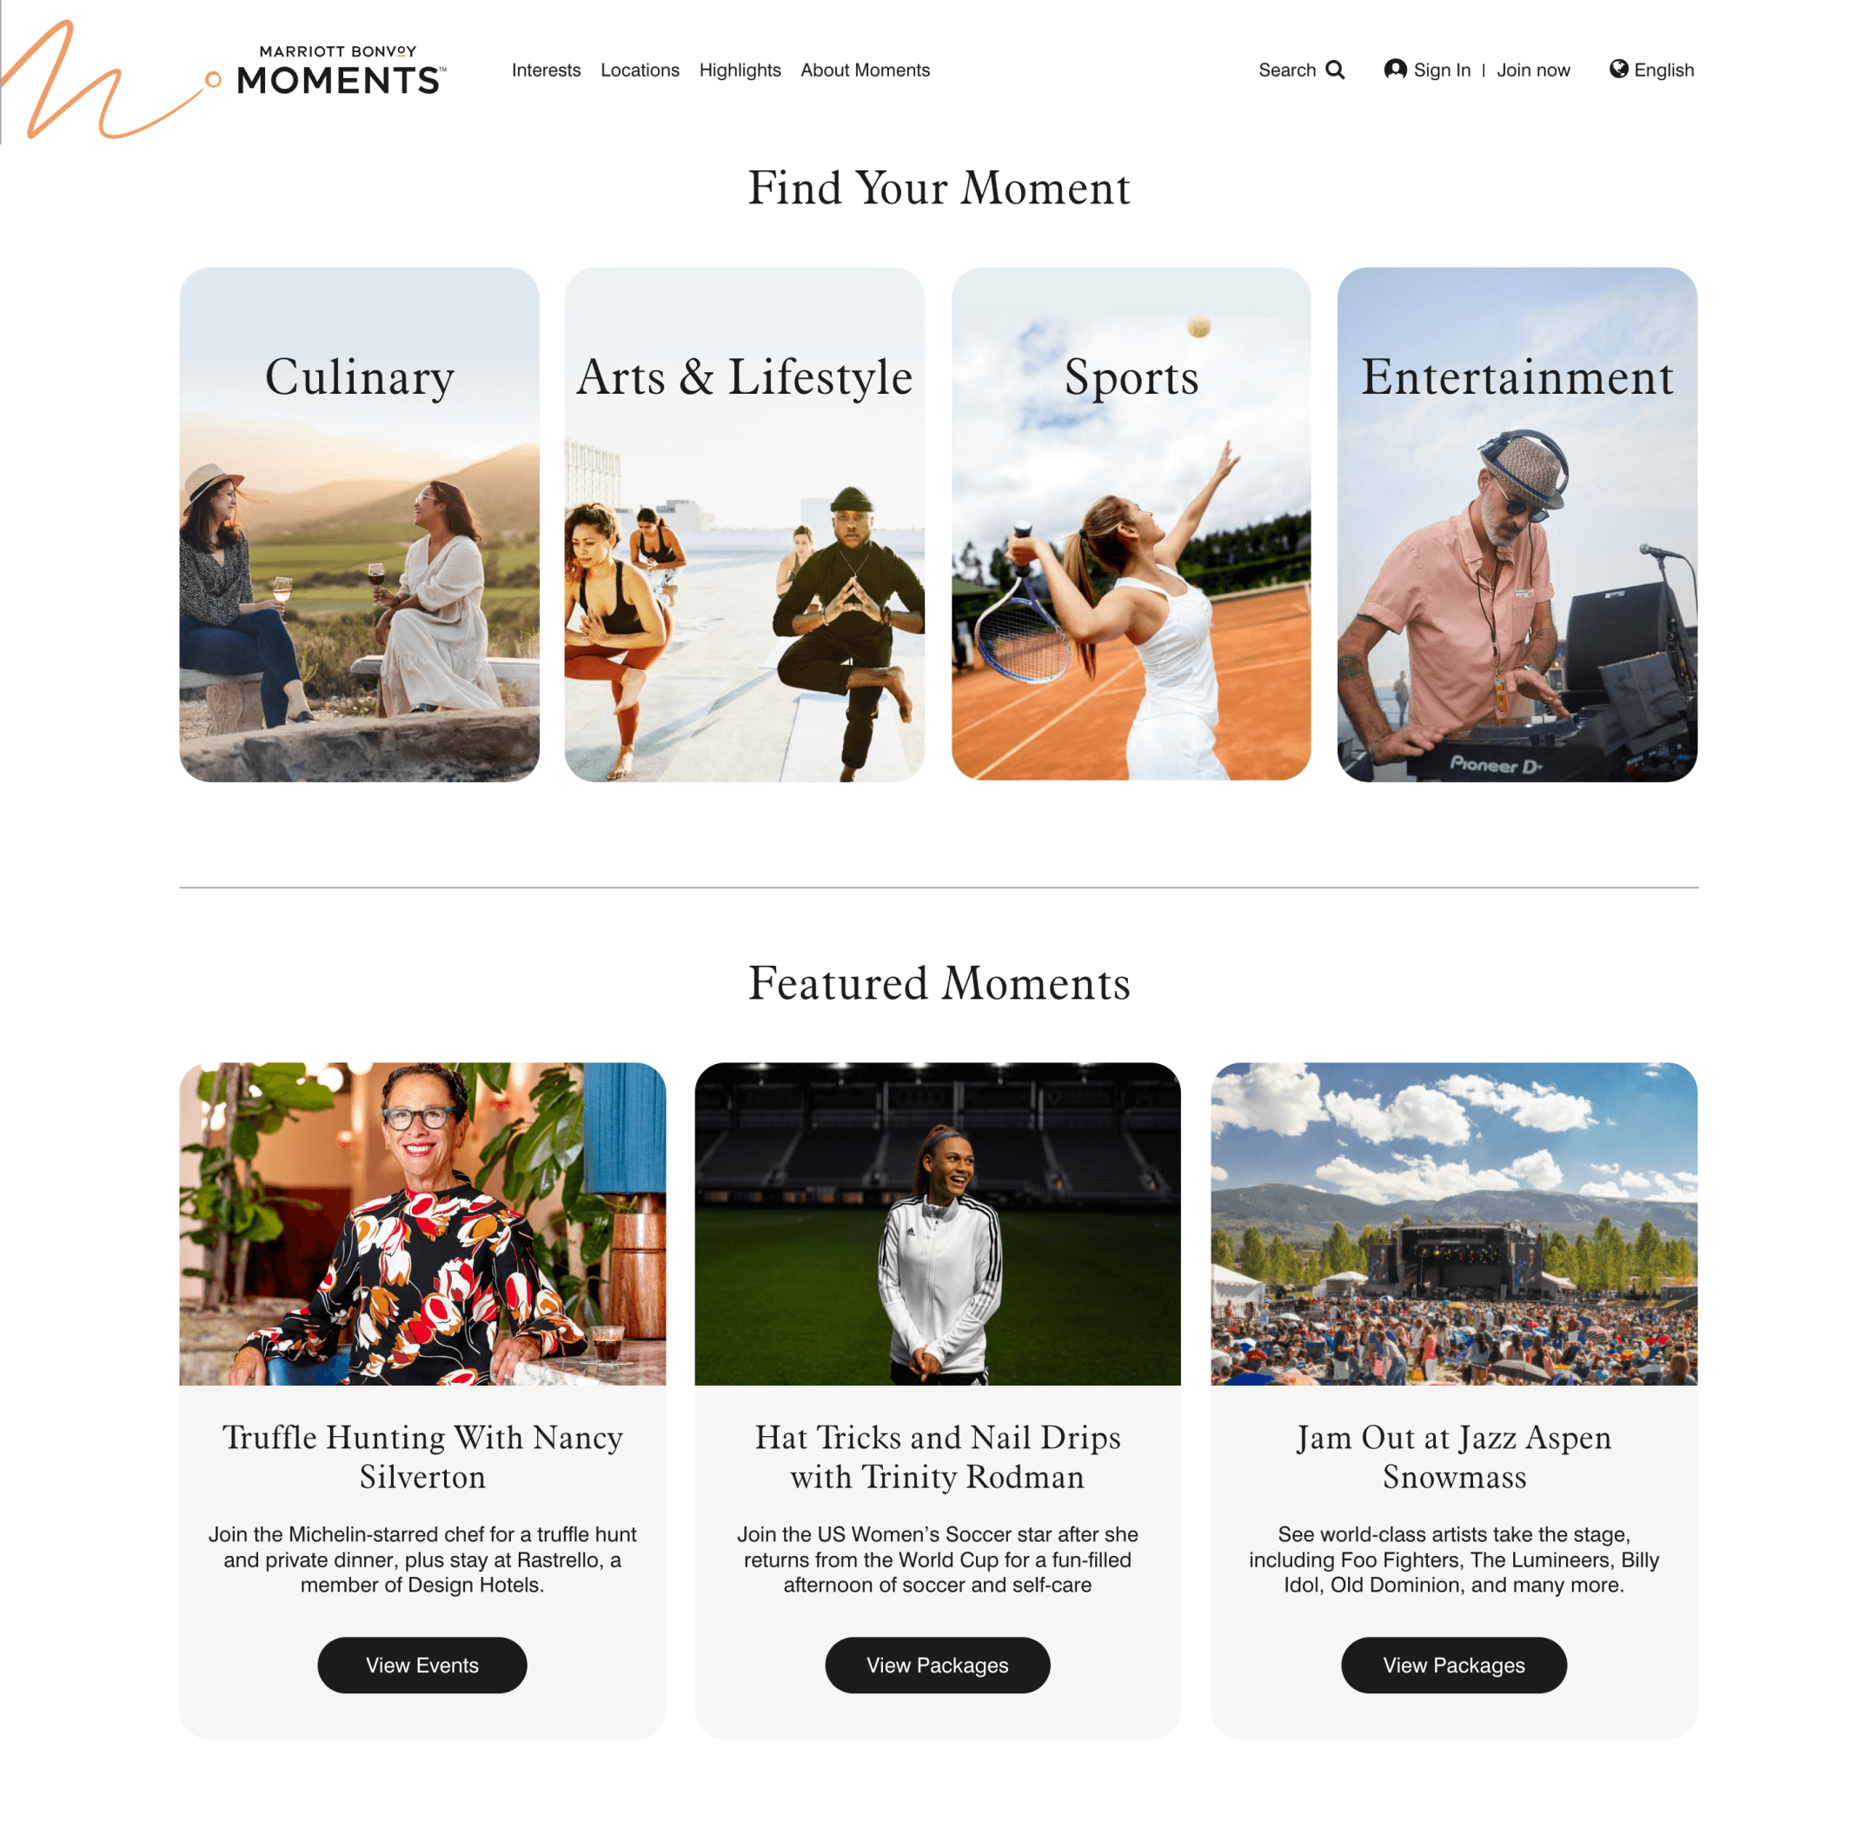Expand the English language dropdown

click(1652, 69)
